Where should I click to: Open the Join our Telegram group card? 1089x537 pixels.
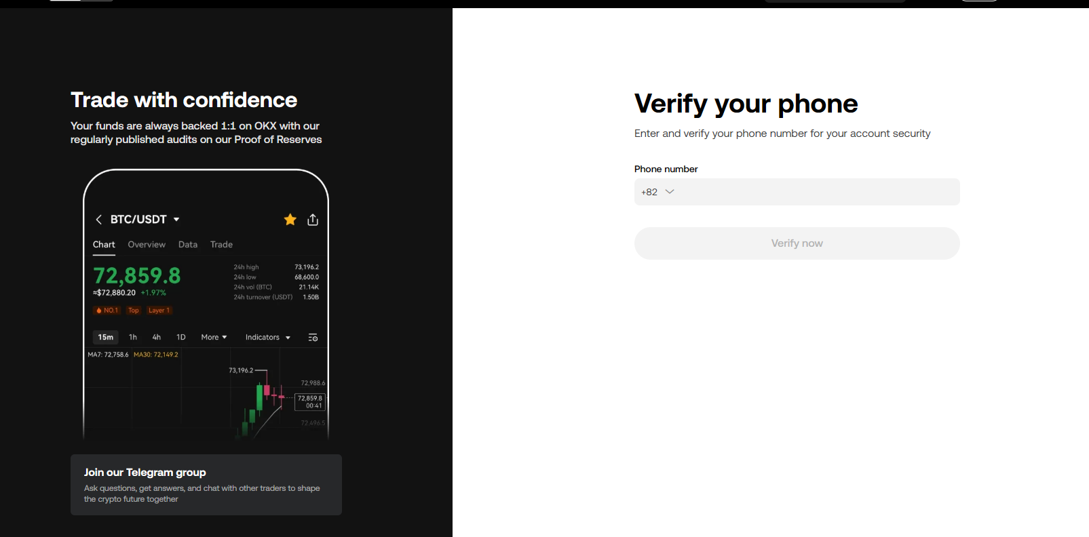click(206, 485)
